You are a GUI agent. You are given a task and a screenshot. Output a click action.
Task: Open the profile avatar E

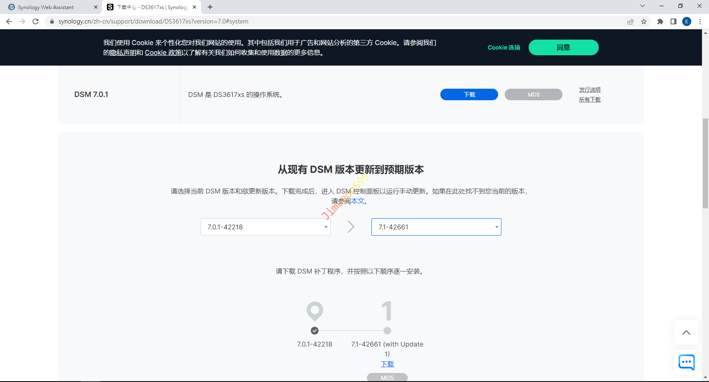click(x=687, y=21)
